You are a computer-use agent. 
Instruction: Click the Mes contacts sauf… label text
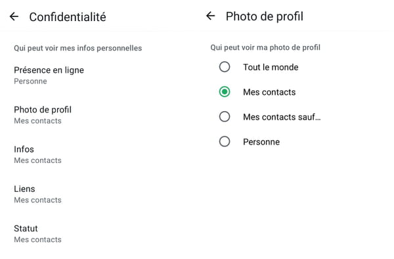point(282,117)
